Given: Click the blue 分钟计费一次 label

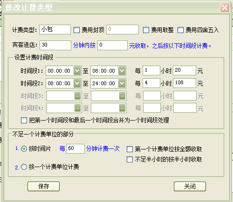Looking at the screenshot, I should [103, 148].
